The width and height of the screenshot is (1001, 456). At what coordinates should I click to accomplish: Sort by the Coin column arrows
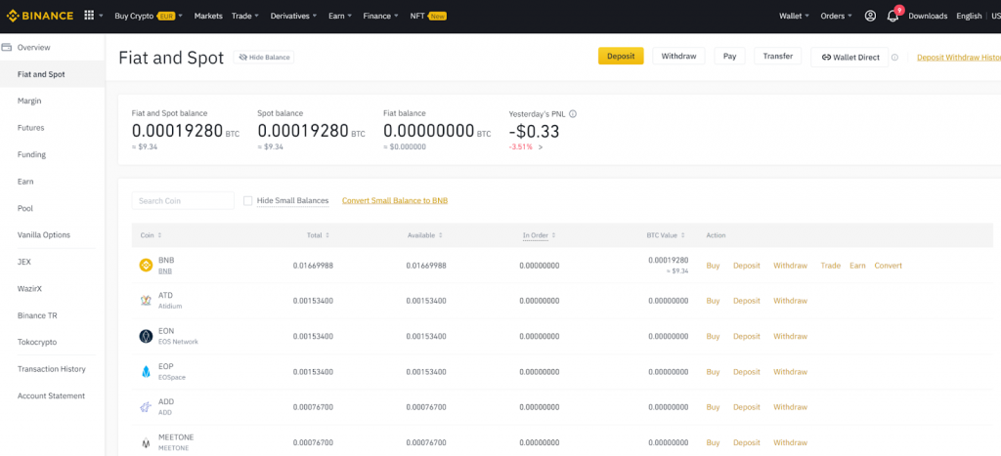tap(159, 235)
